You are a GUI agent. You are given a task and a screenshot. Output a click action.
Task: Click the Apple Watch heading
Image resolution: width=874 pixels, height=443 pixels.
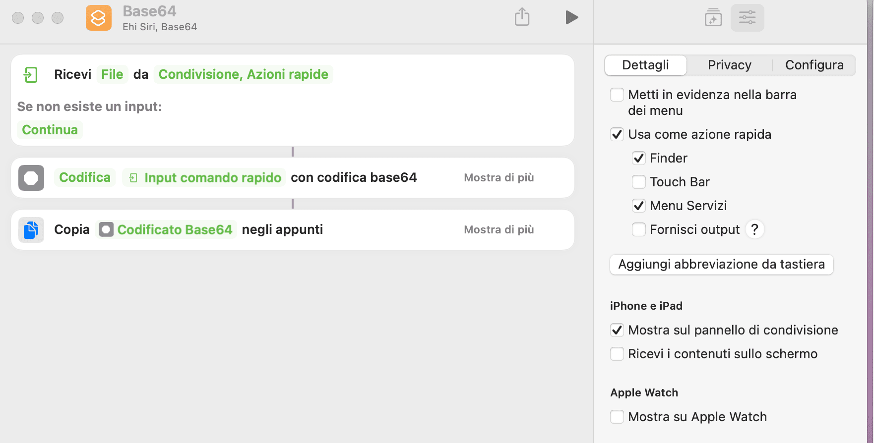coord(644,392)
